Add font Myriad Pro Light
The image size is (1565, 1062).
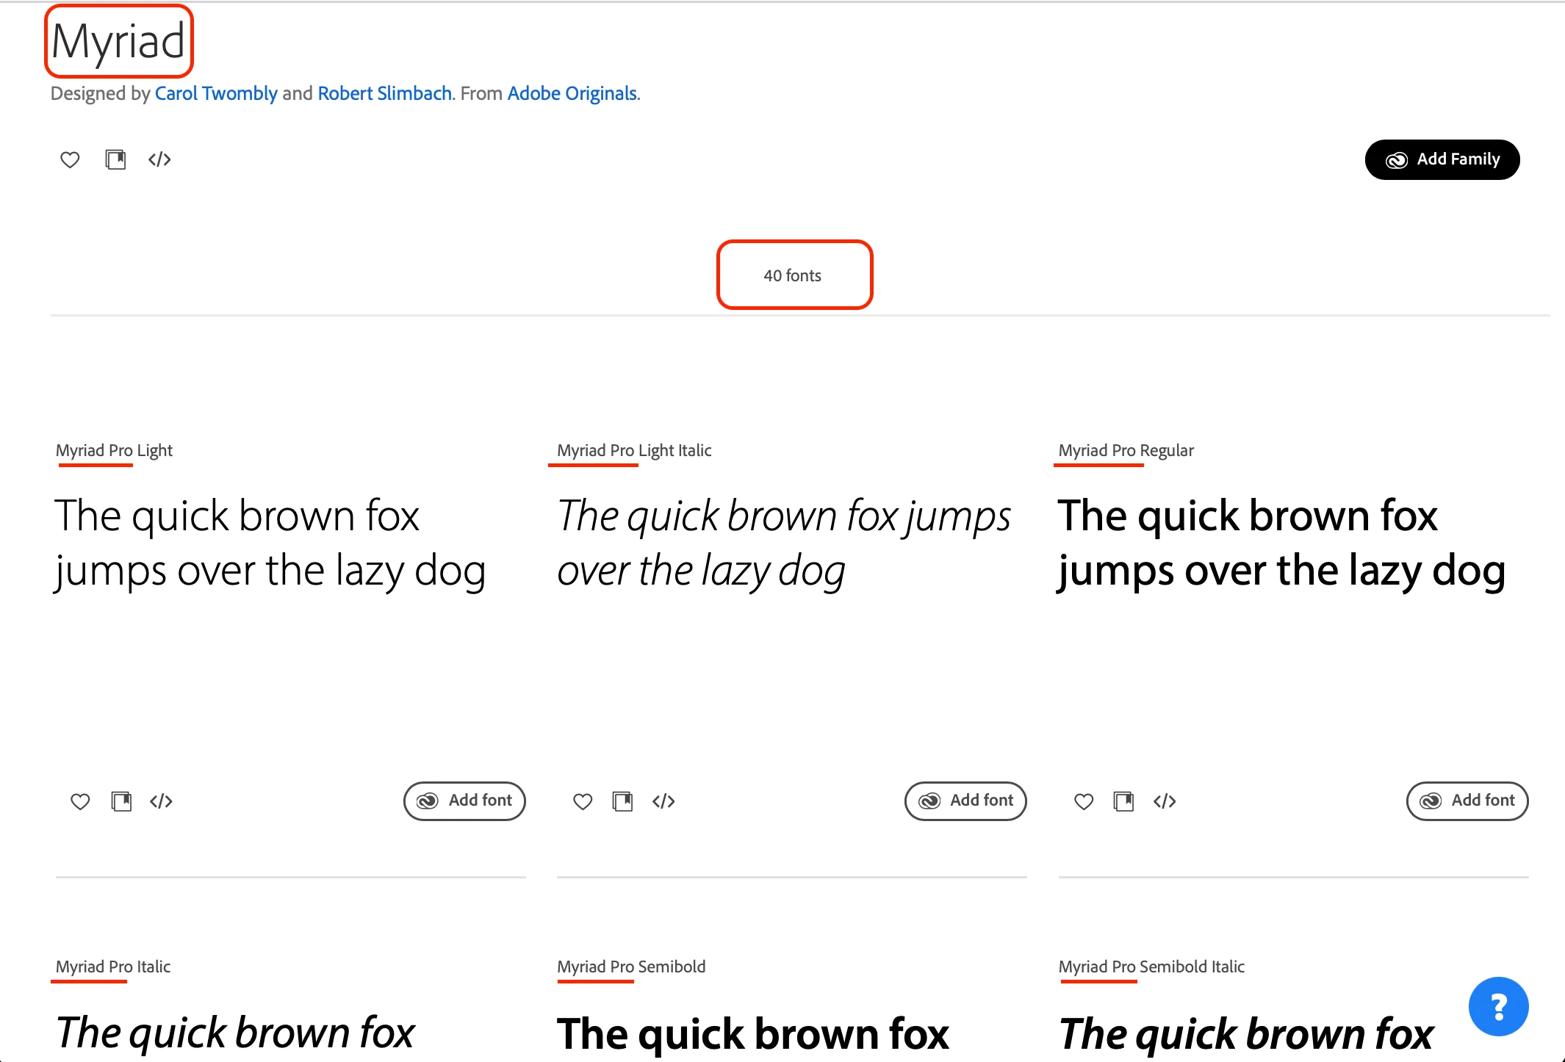pyautogui.click(x=464, y=801)
